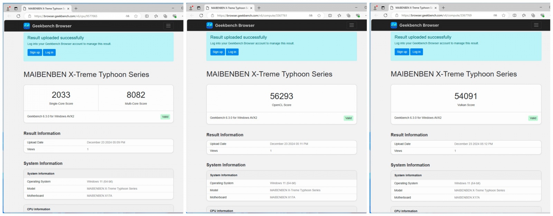The width and height of the screenshot is (553, 216).
Task: Click the 54091 Vulkan score
Action: pyautogui.click(x=466, y=96)
